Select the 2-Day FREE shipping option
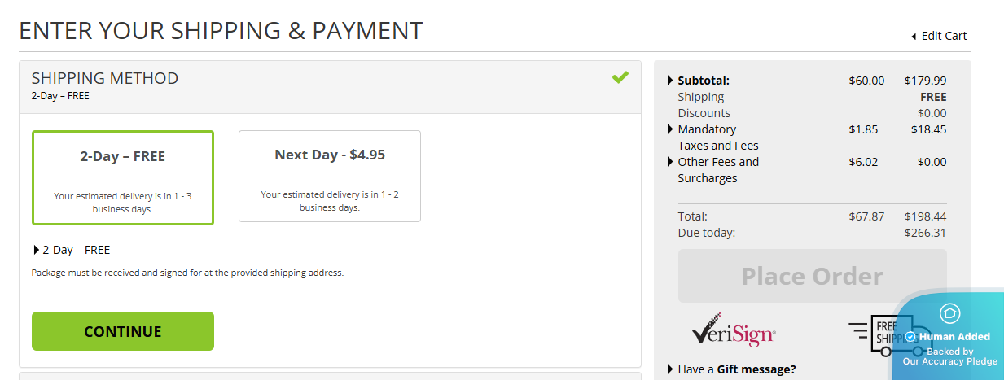 pos(123,177)
